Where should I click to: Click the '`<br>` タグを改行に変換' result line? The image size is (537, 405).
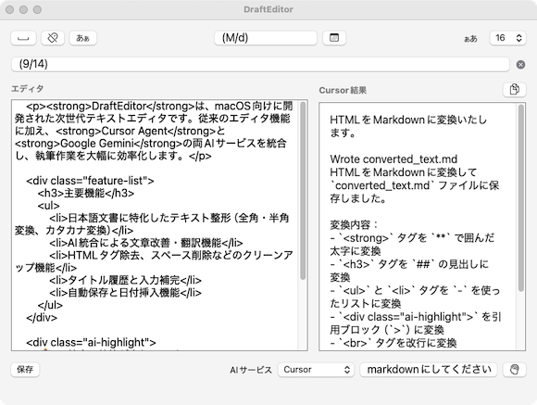click(x=393, y=343)
